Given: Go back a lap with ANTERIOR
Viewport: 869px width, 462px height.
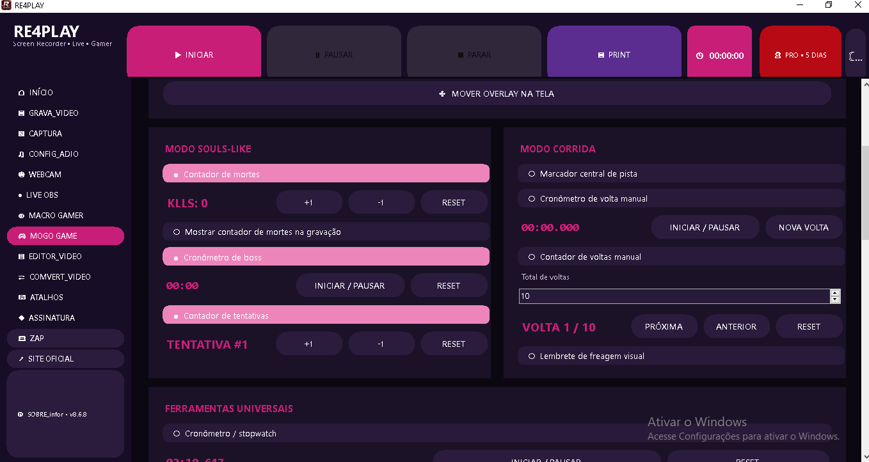Looking at the screenshot, I should [x=736, y=326].
